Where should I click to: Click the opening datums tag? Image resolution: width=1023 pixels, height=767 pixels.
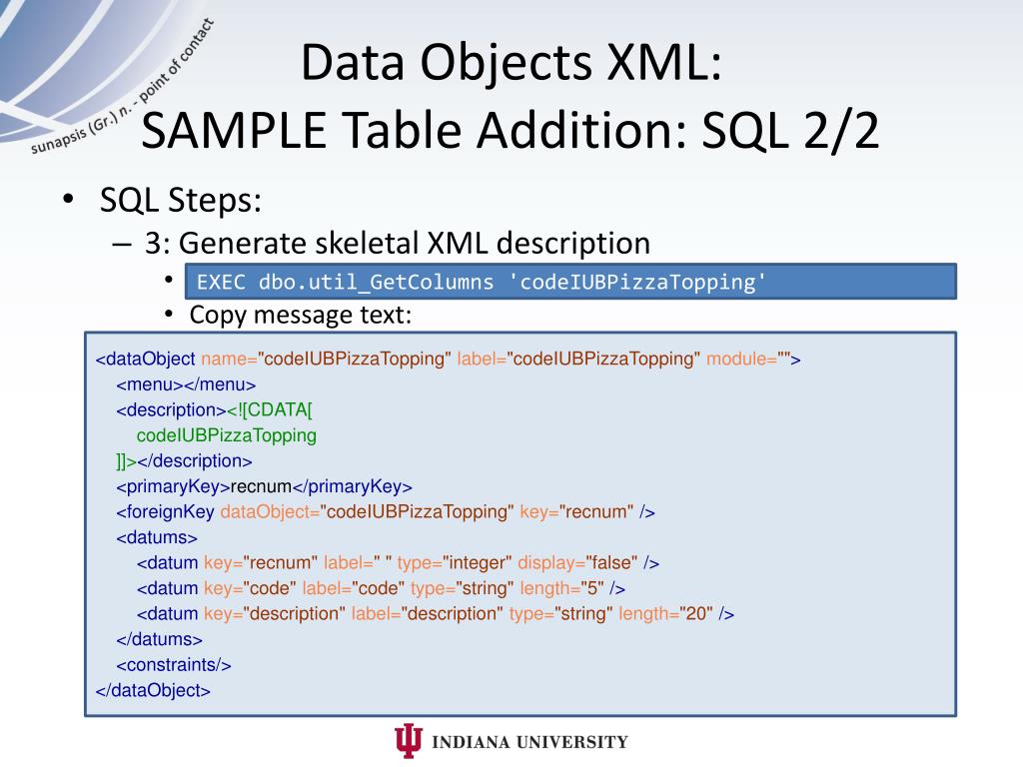point(157,537)
